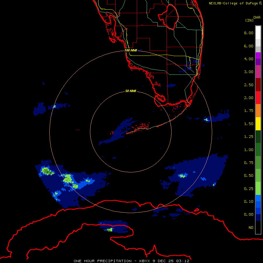Screen dimensions: 263x263
Task: Click the 0.50 inch light green swatch
Action: click(258, 175)
